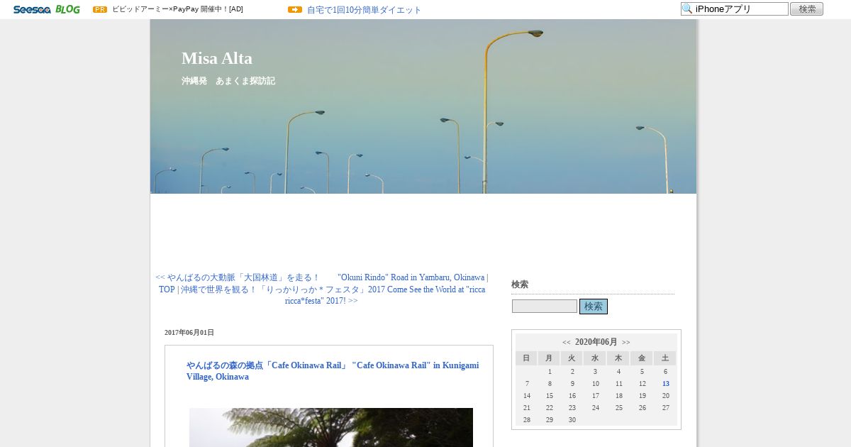The width and height of the screenshot is (851, 447).
Task: Click calendar date 15
Action: tap(550, 396)
